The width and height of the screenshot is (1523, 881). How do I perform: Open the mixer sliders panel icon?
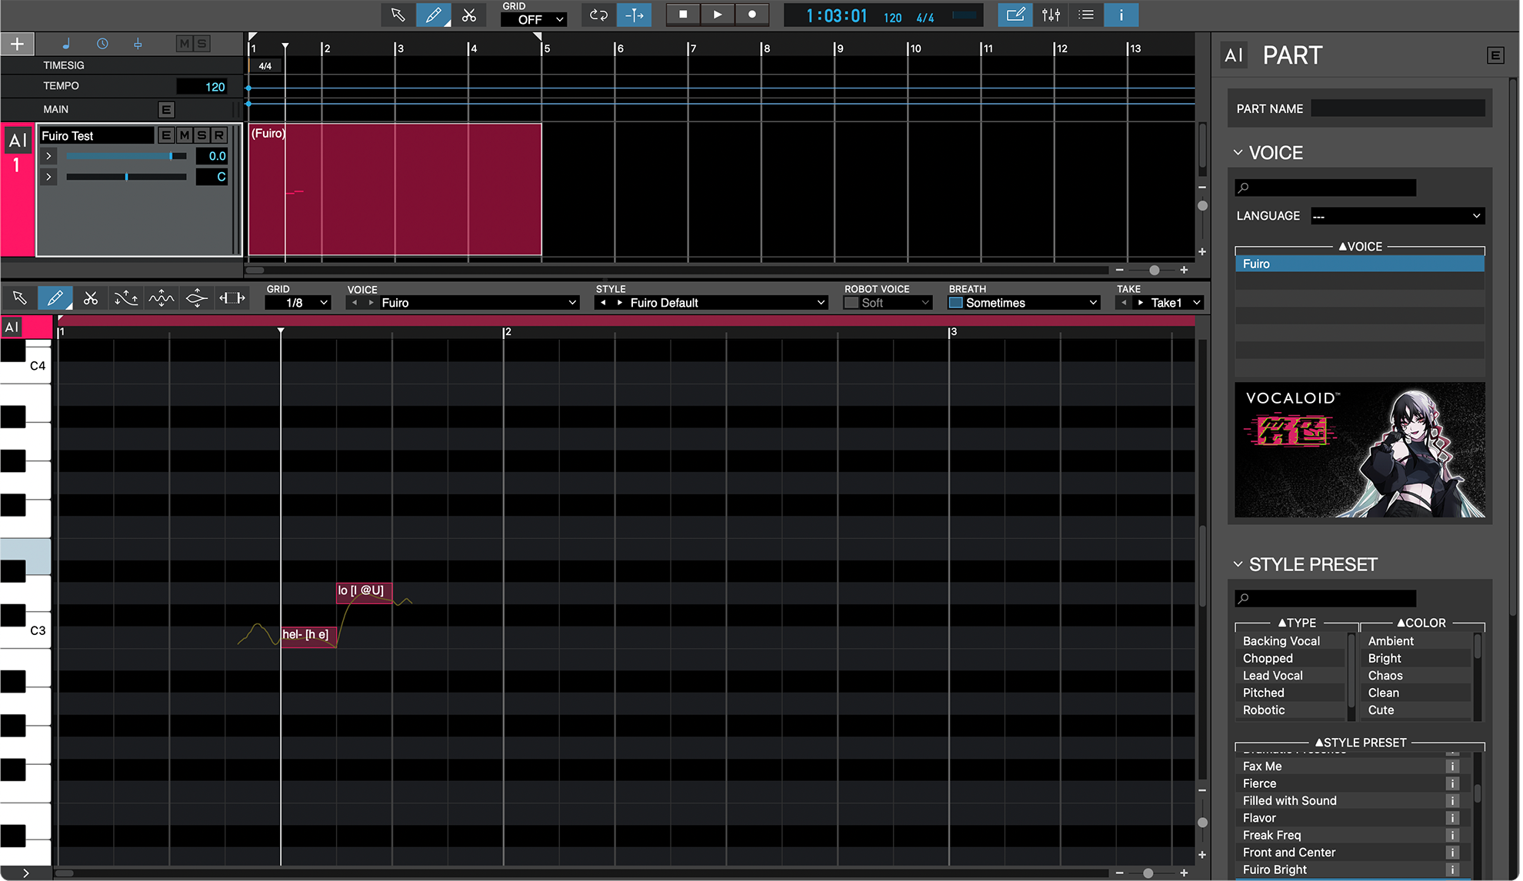pos(1051,15)
